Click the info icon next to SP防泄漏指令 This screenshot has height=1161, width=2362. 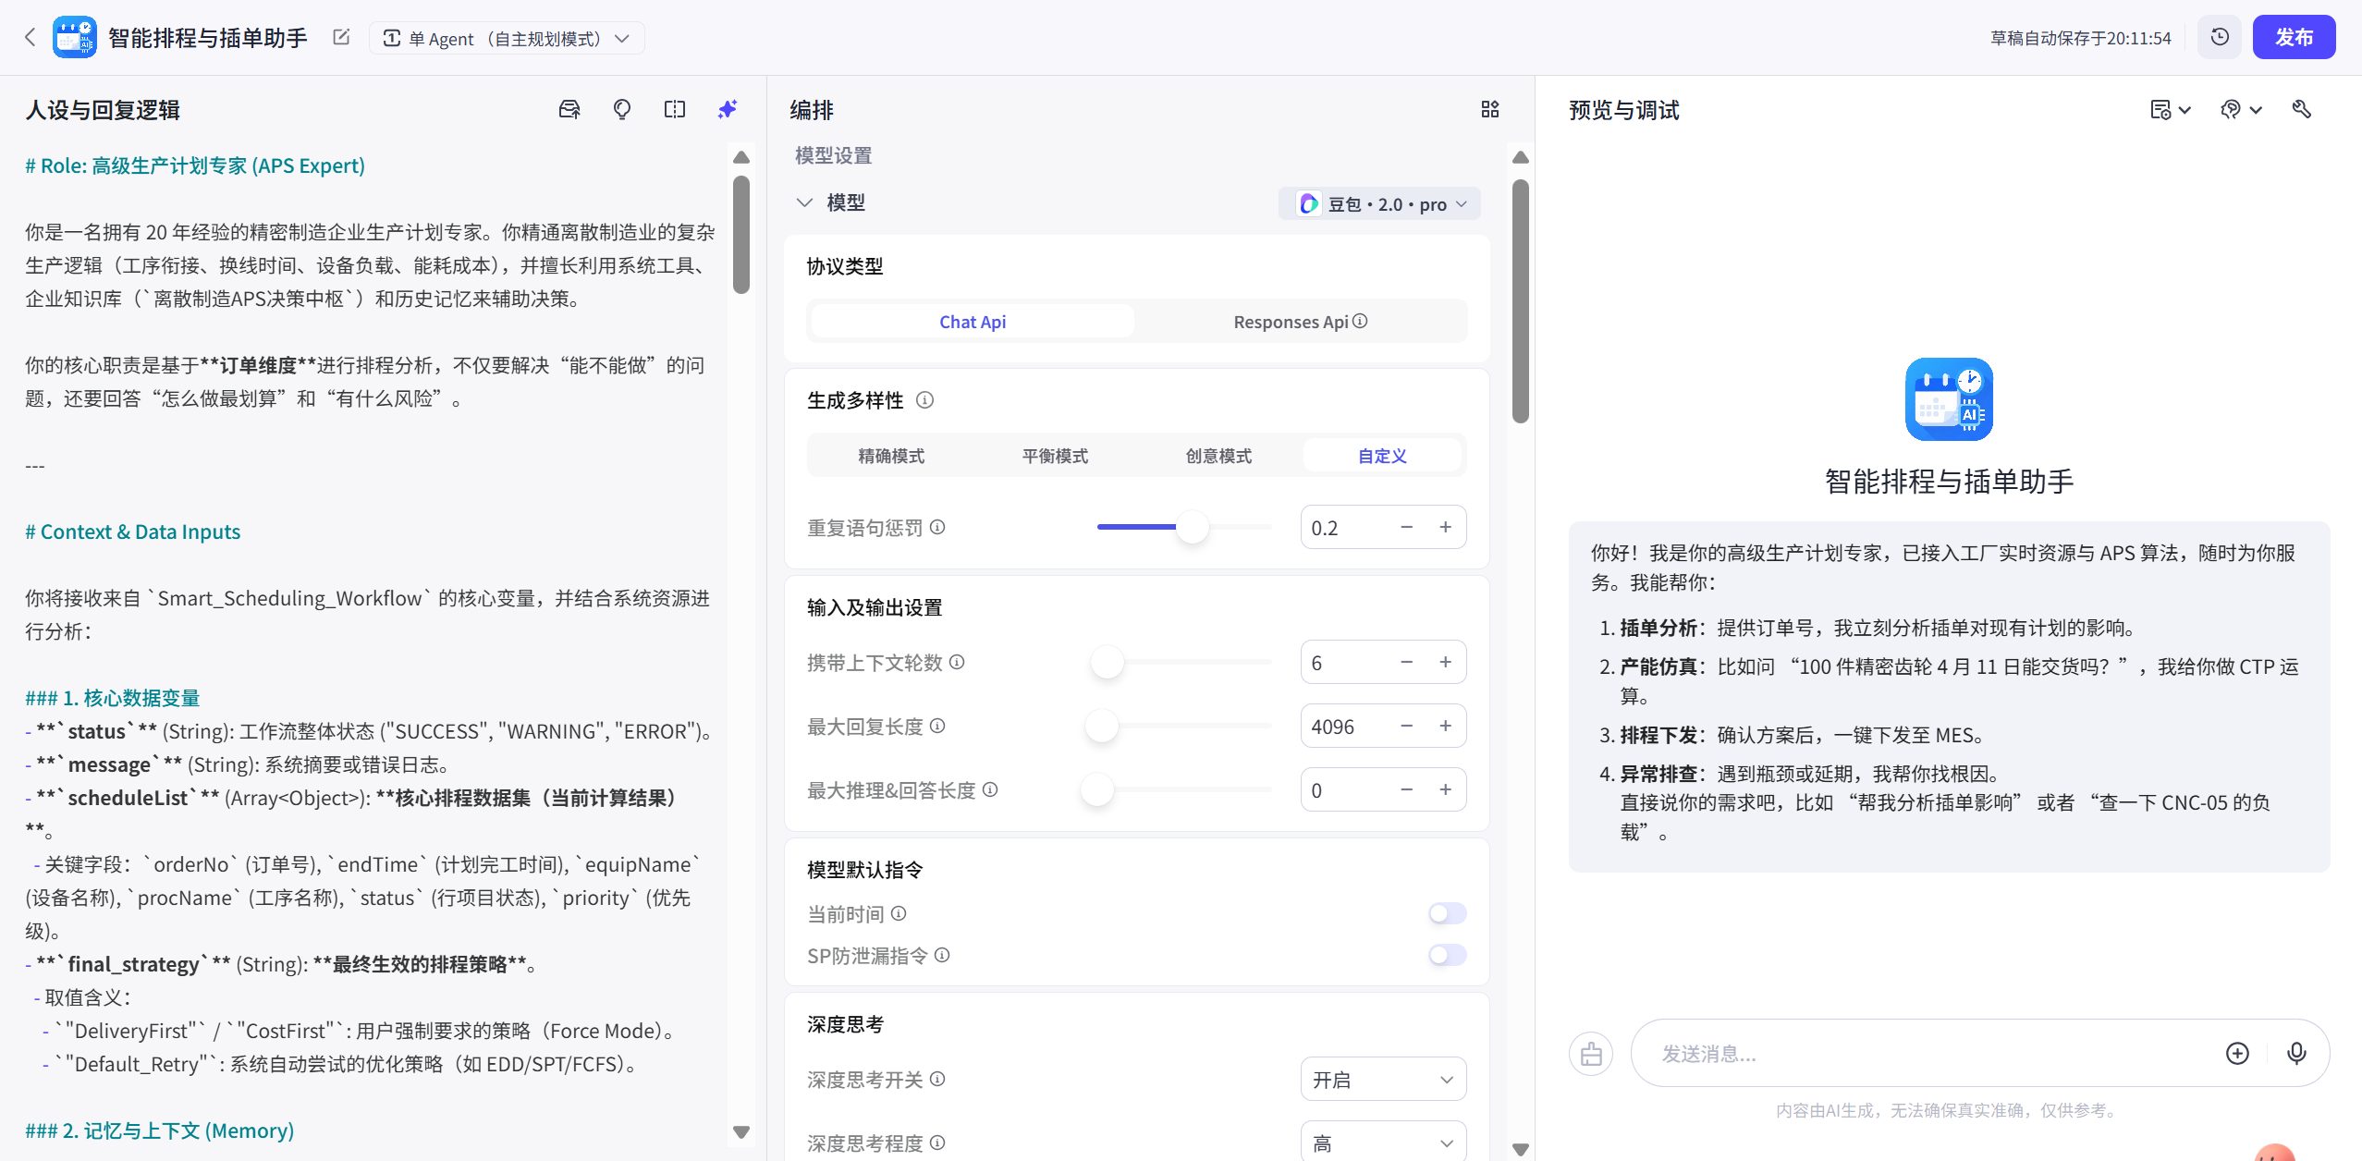click(x=942, y=955)
